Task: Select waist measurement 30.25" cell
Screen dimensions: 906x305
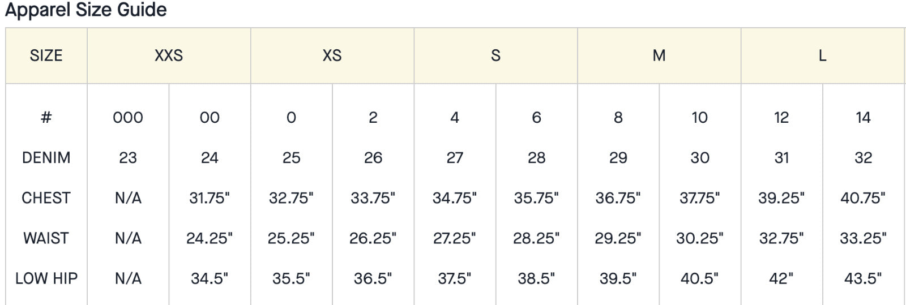Action: coord(699,238)
